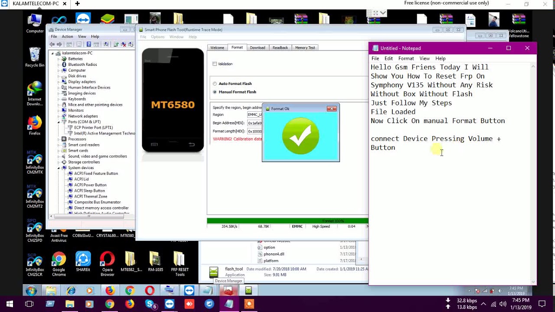Collapse the System devices node
Viewport: 555px width, 312px height.
tap(59, 168)
